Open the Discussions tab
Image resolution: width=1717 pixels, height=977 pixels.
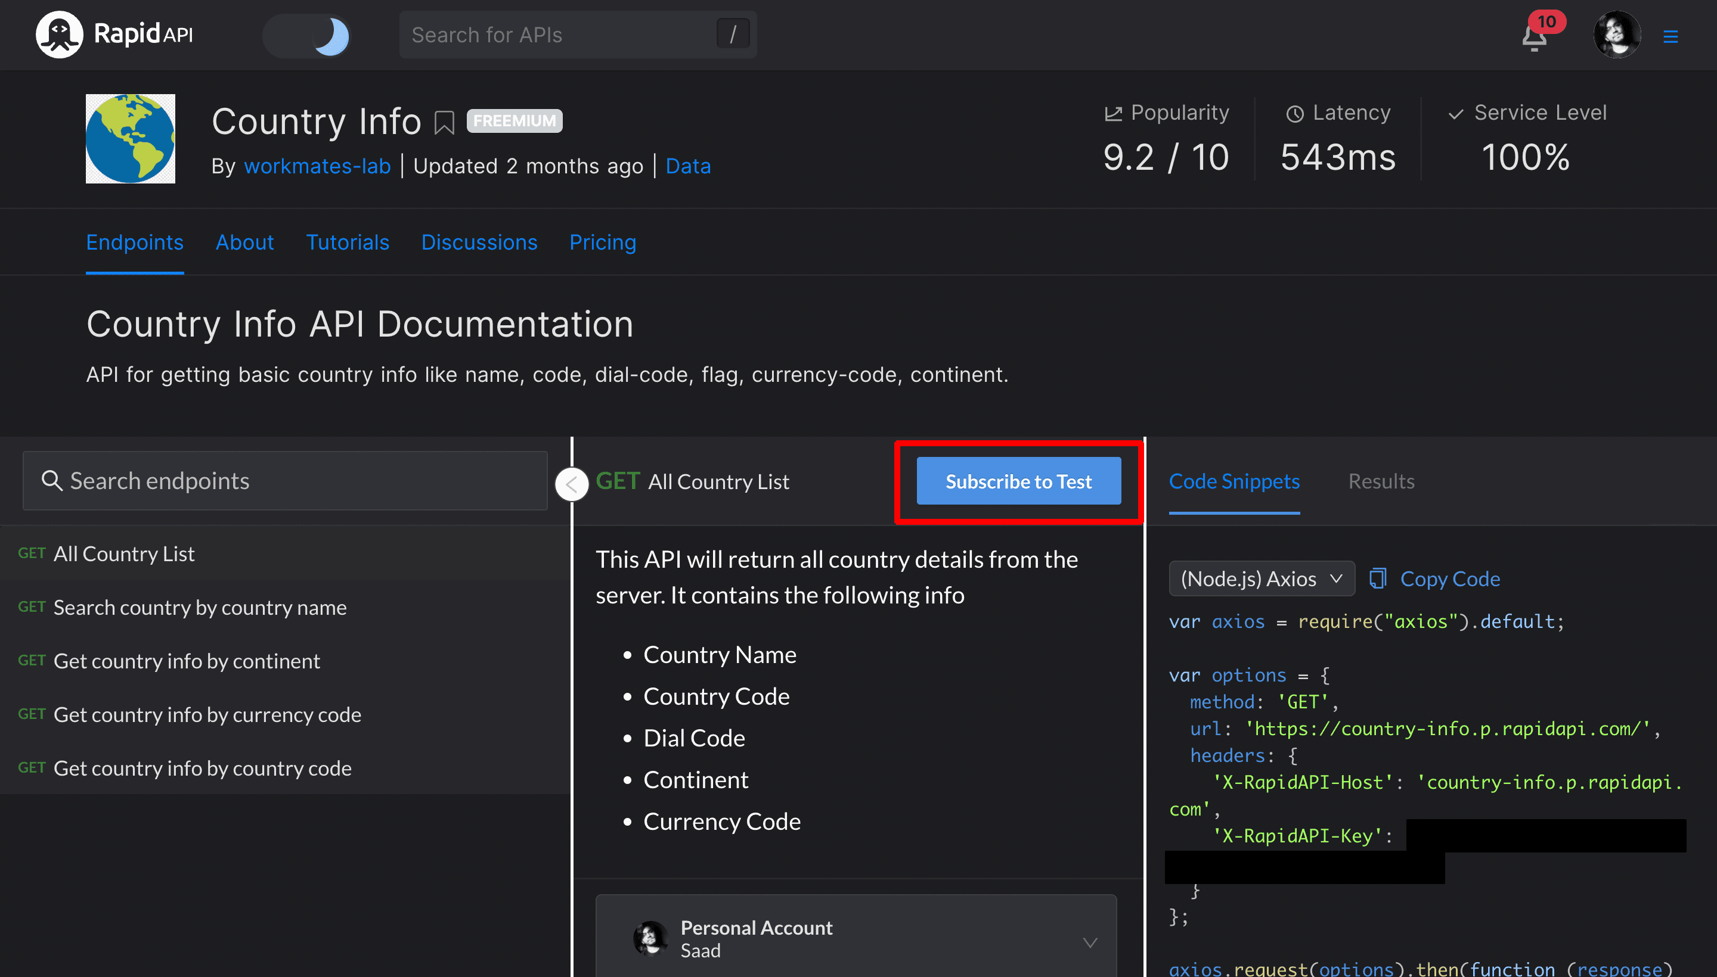pyautogui.click(x=479, y=243)
